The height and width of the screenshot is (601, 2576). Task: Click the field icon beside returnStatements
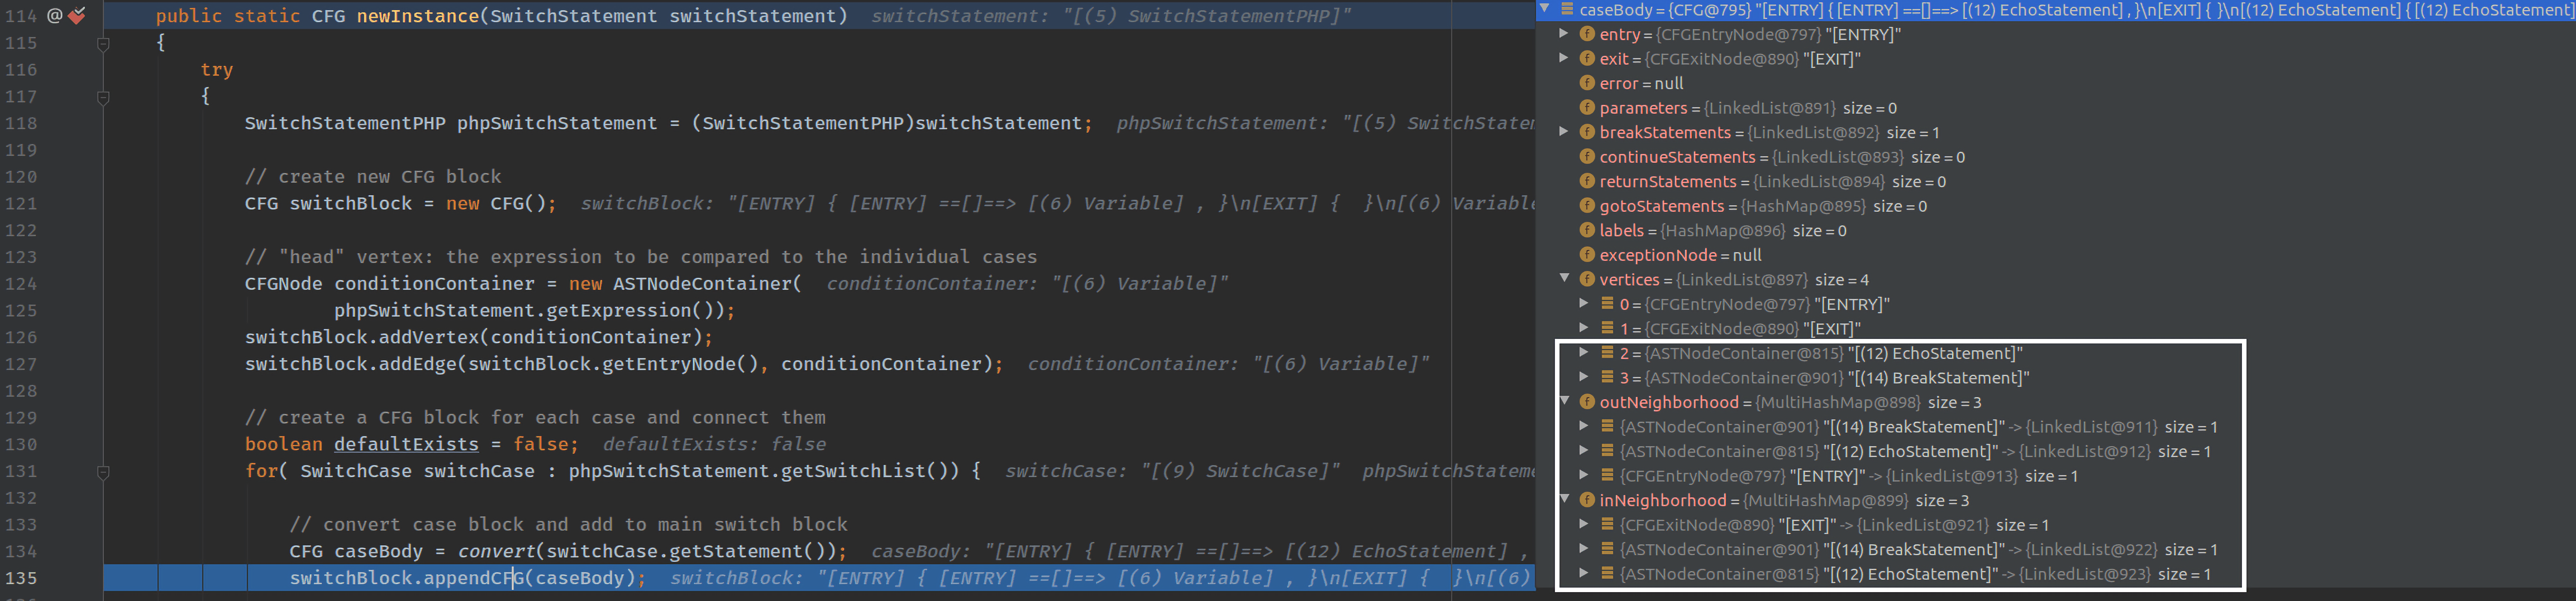pos(1586,181)
